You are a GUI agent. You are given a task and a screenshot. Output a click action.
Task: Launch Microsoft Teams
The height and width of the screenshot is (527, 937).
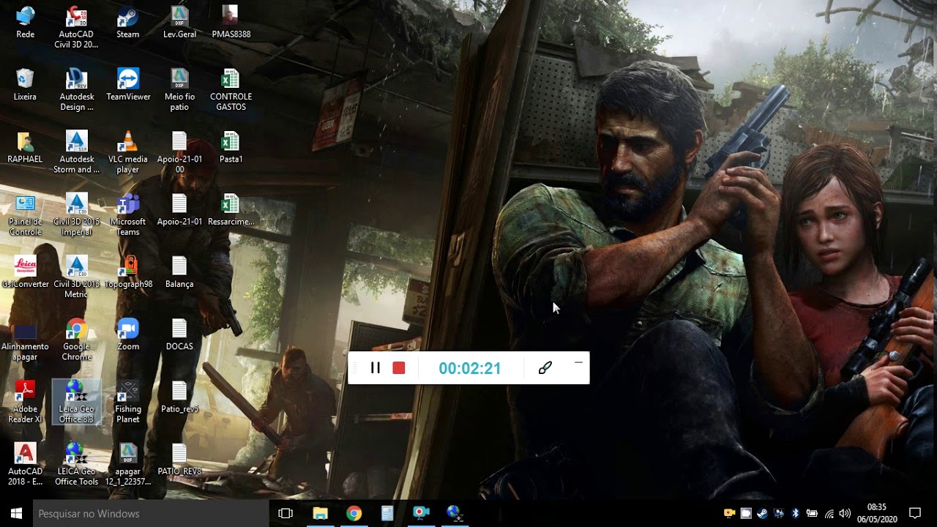click(128, 215)
